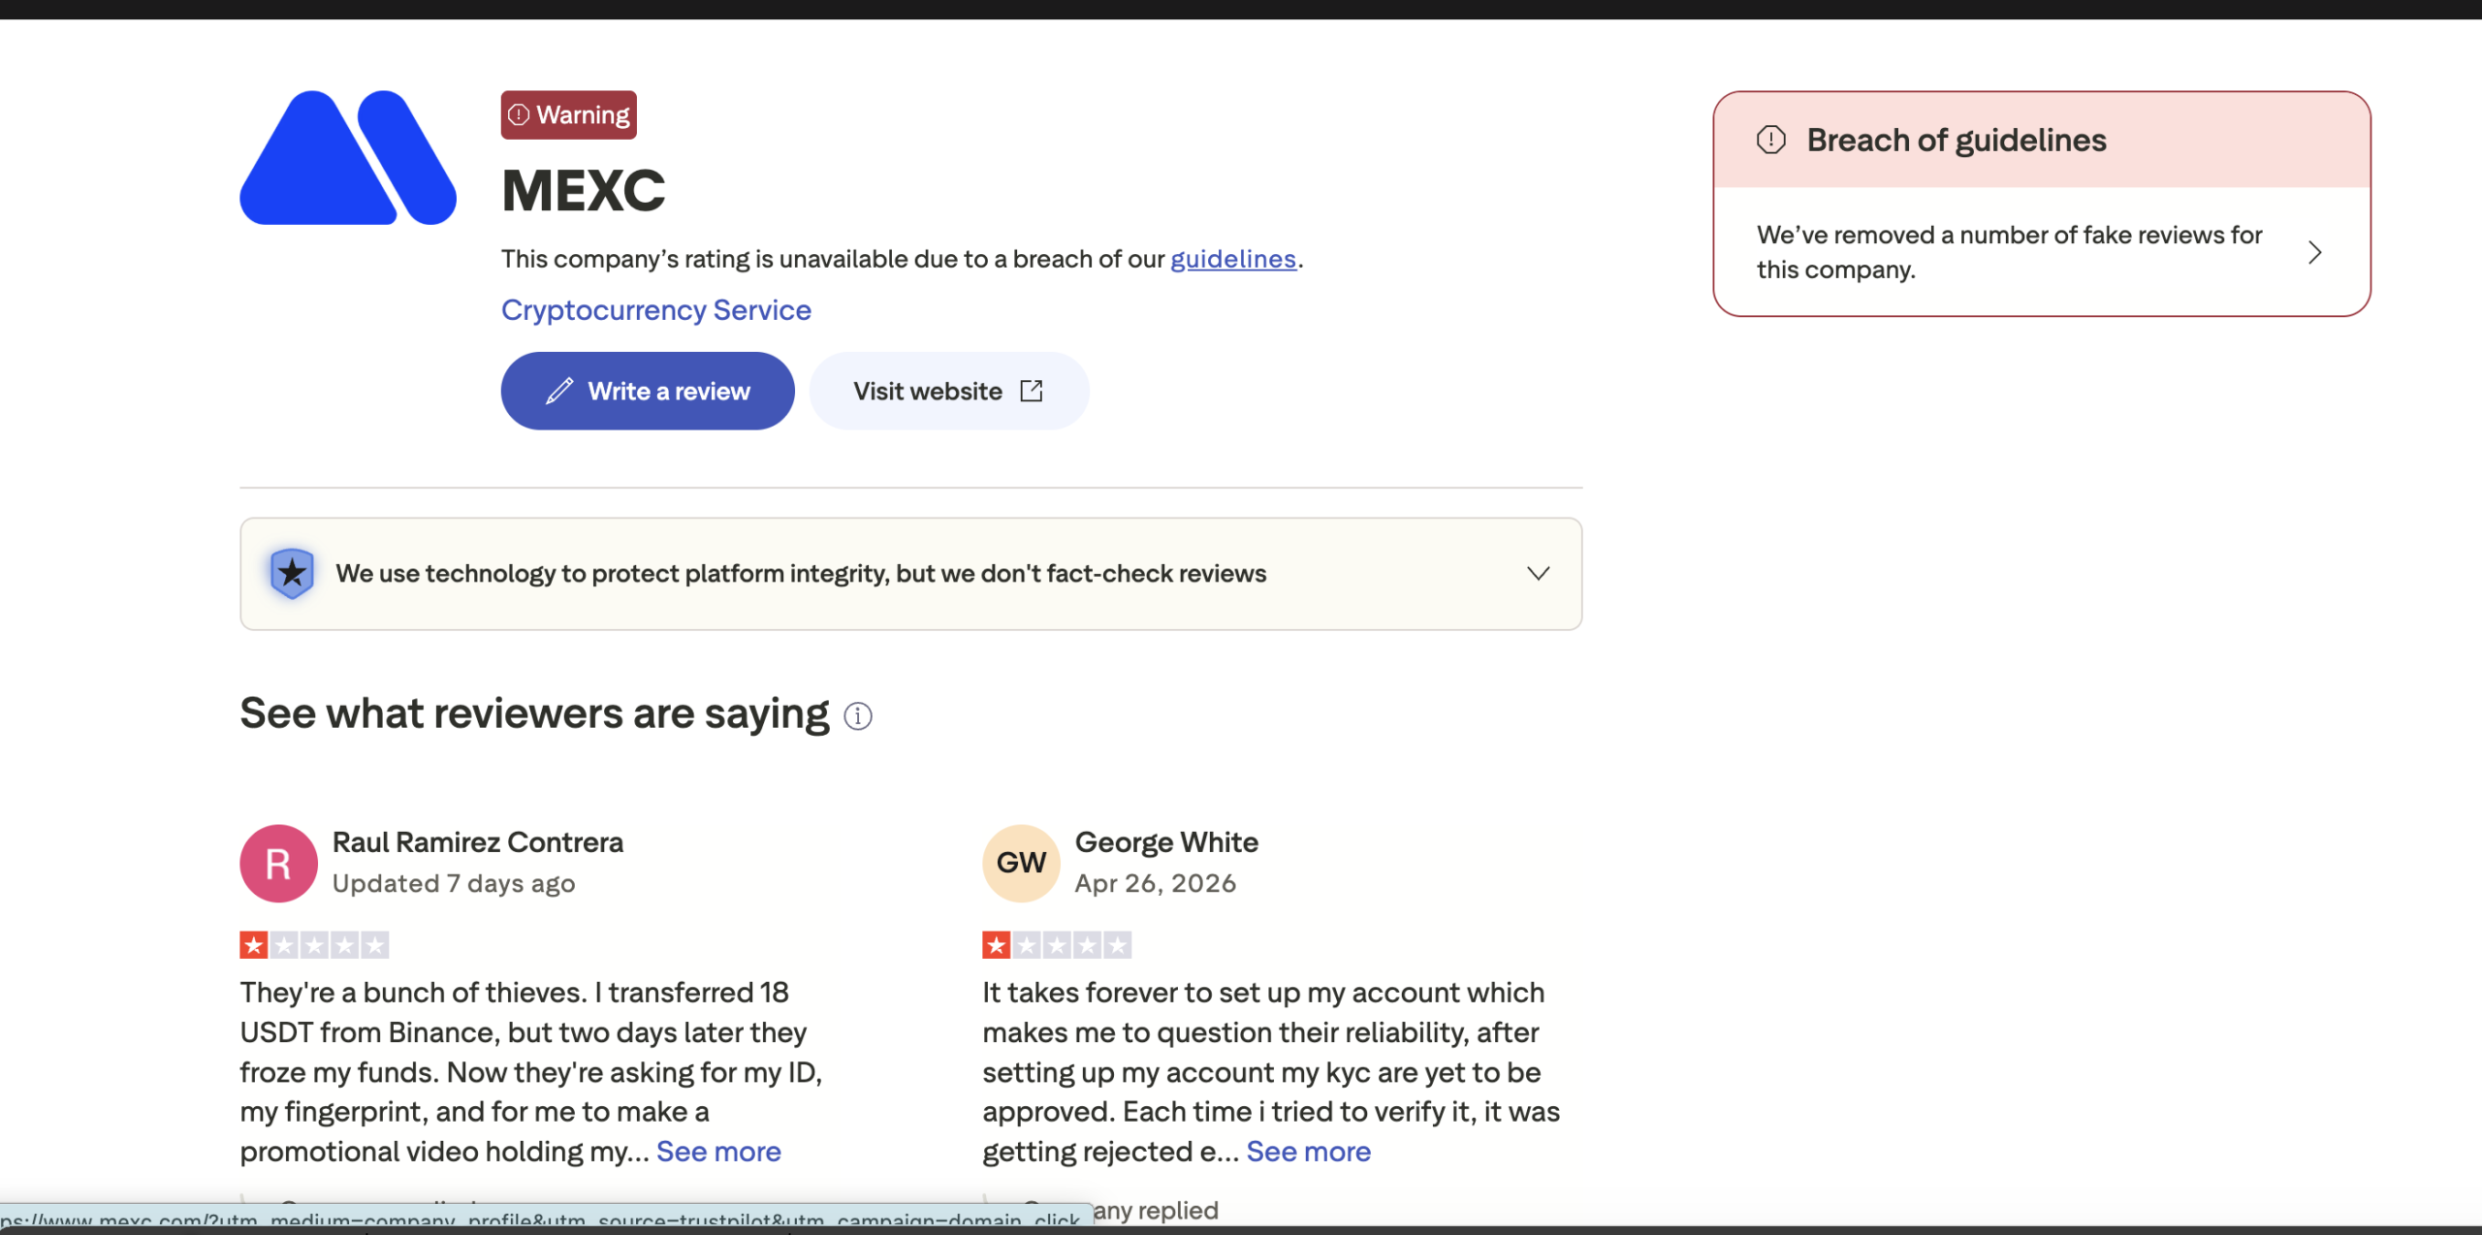Click the info icon beside reviewers heading
Image resolution: width=2482 pixels, height=1235 pixels.
858,716
